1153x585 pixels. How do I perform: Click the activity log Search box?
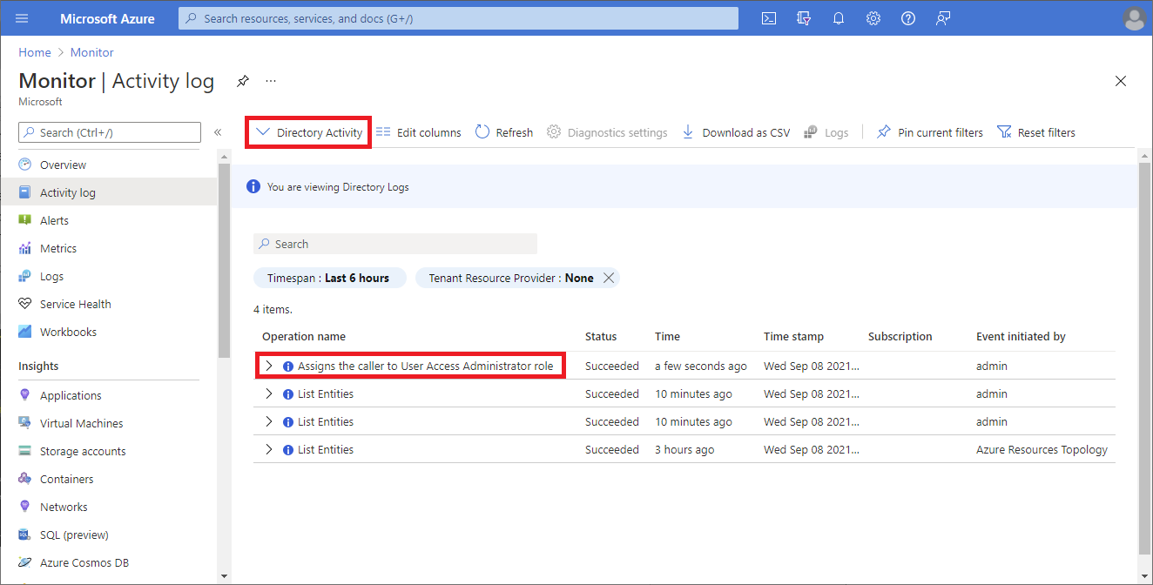click(394, 243)
